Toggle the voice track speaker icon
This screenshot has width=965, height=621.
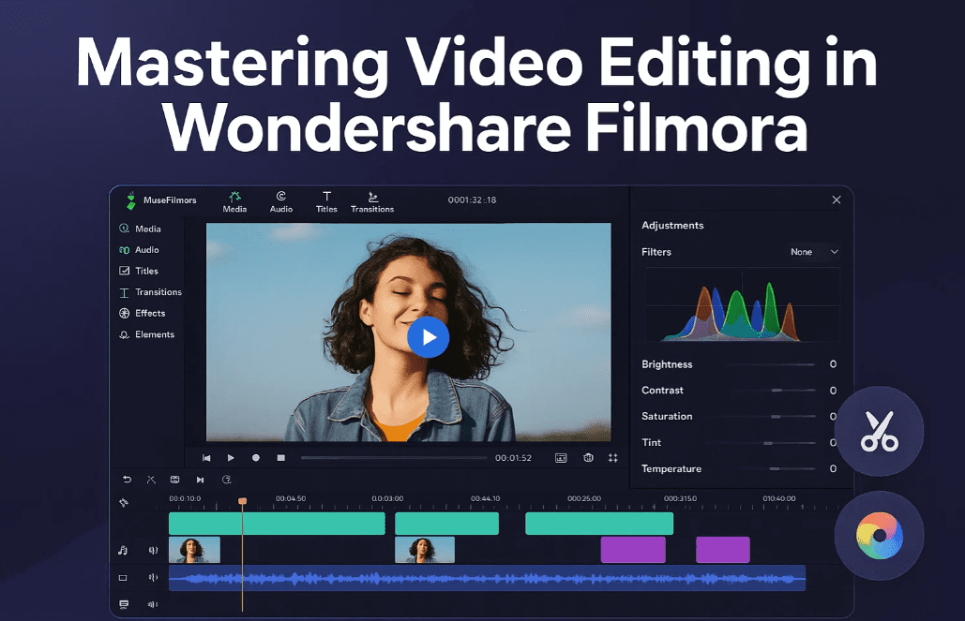pos(153,578)
